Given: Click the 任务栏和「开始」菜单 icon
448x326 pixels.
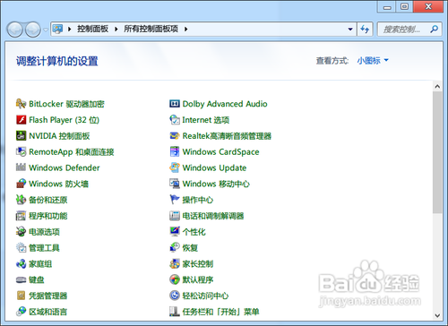Looking at the screenshot, I should pos(175,312).
